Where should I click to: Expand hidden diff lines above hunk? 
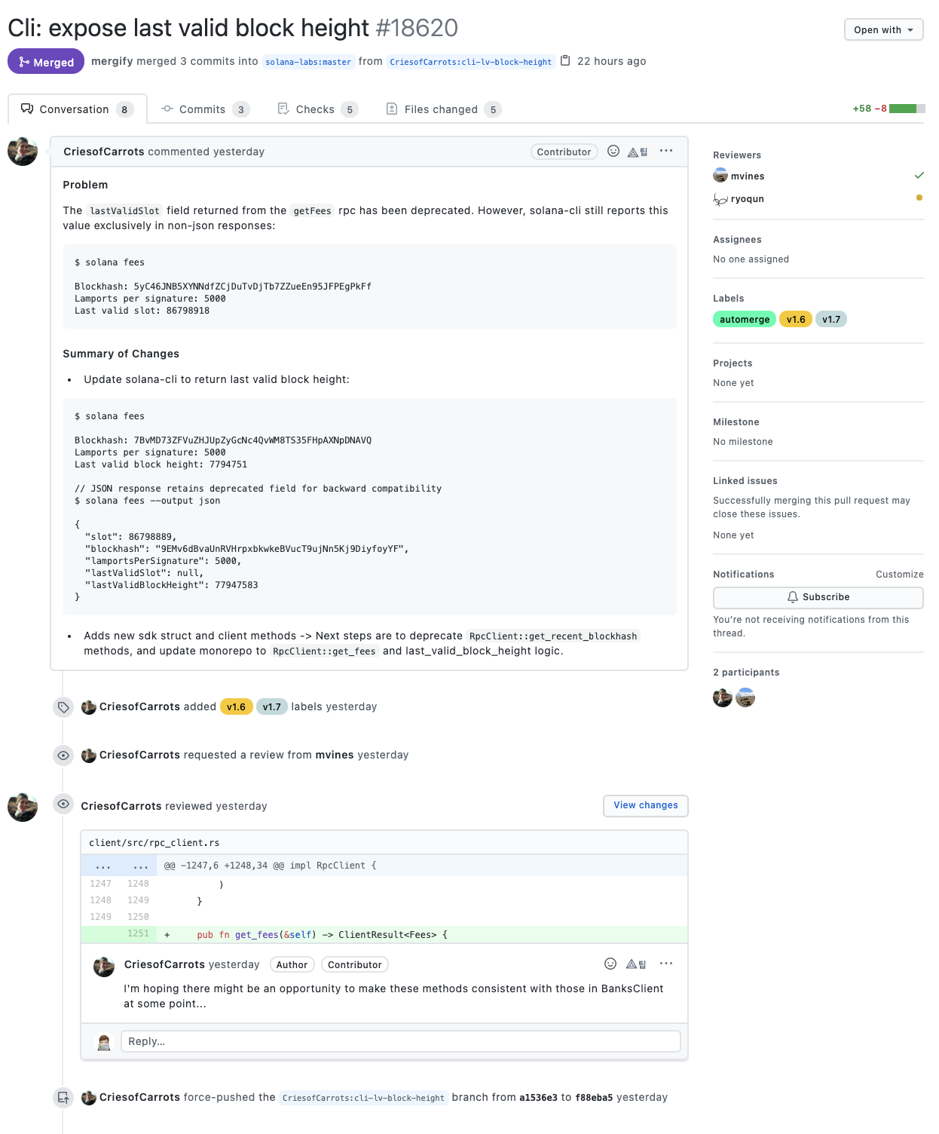120,866
